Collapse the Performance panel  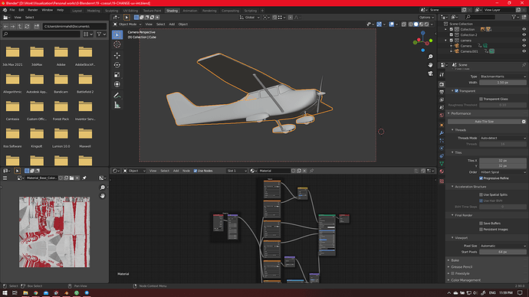[x=461, y=113]
